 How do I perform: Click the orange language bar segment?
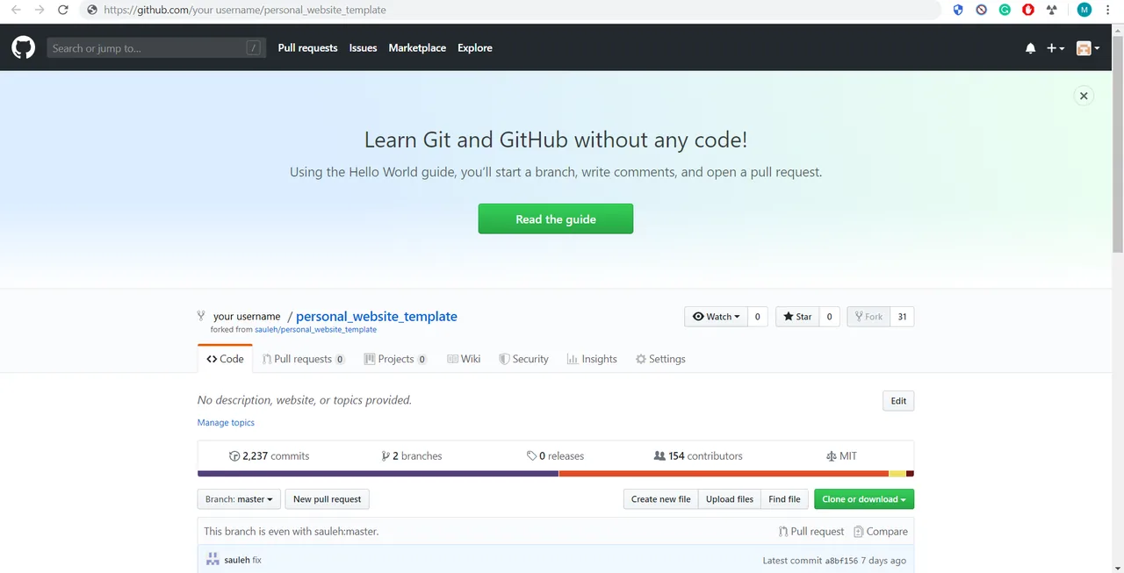[724, 474]
